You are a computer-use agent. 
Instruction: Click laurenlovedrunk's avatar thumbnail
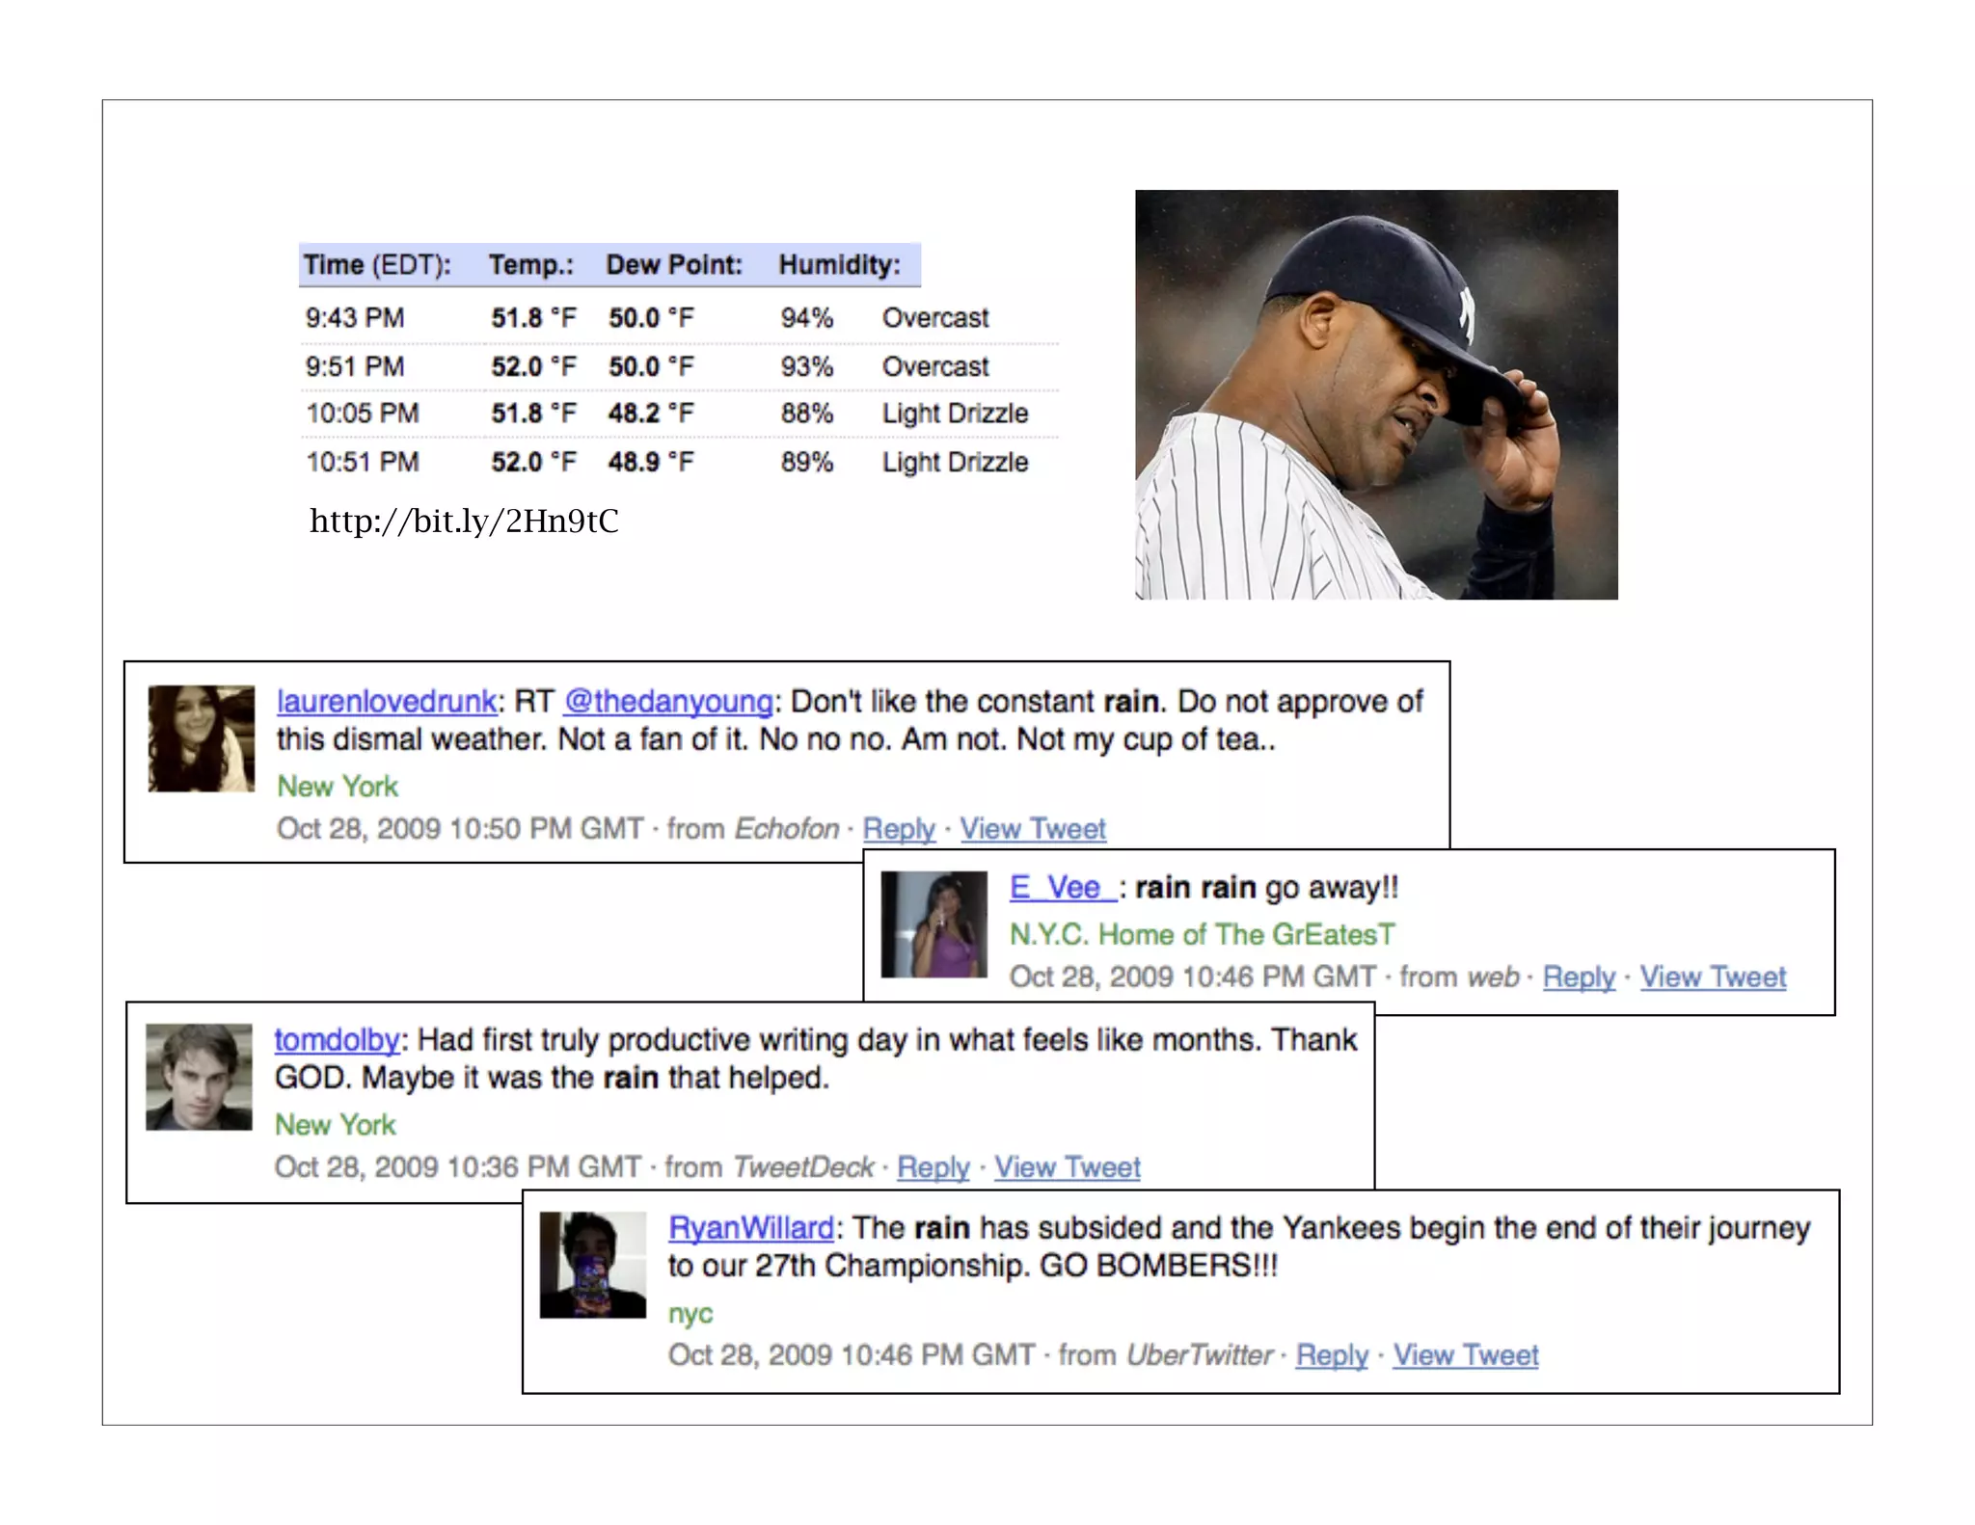(x=202, y=738)
